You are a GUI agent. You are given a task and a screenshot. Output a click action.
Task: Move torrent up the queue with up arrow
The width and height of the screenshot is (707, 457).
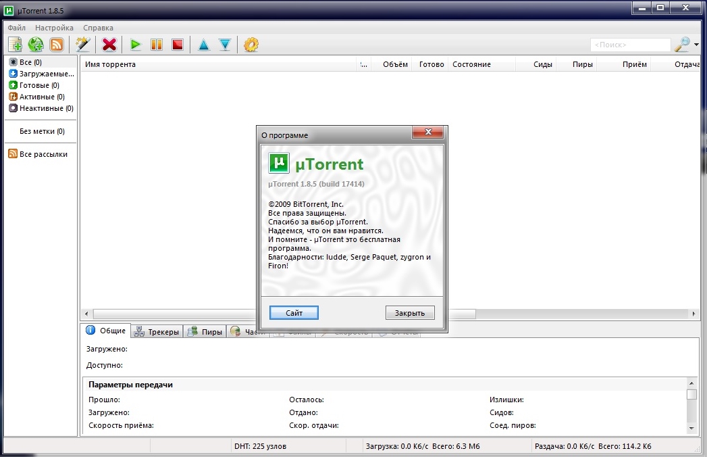[203, 45]
